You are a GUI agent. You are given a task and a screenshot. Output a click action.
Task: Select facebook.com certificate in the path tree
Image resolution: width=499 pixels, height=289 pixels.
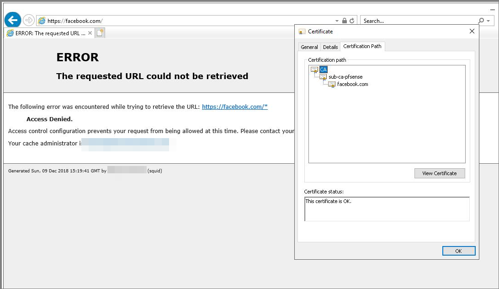353,84
